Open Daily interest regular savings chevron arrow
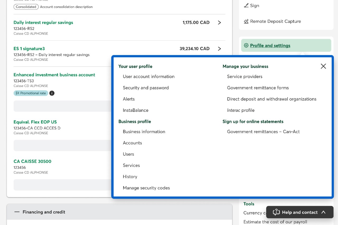338x225 pixels. click(x=219, y=23)
